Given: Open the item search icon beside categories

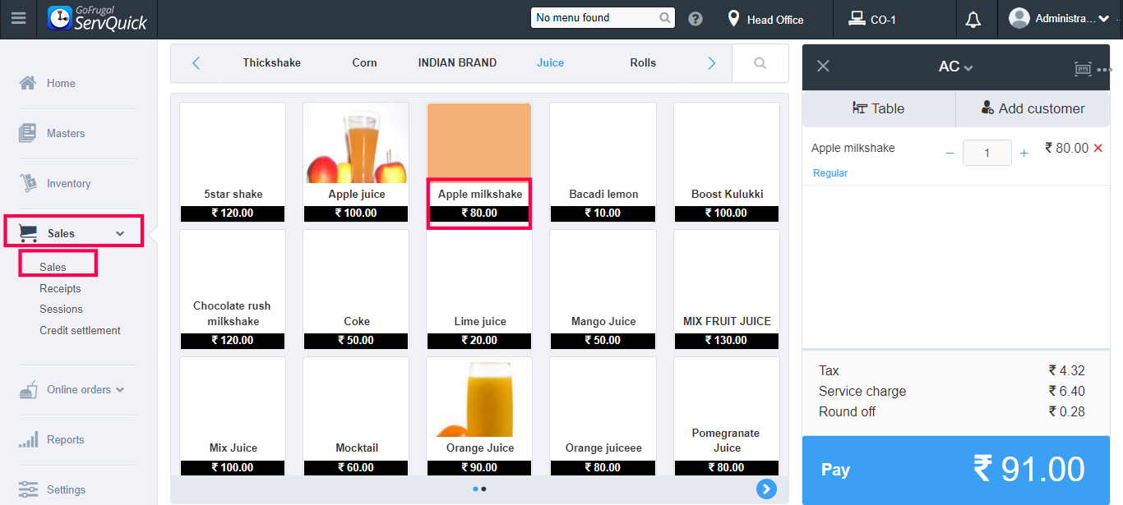Looking at the screenshot, I should (x=760, y=63).
